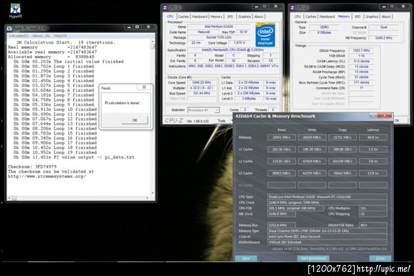Open the Help menu in Super PI
Image resolution: width=414 pixels, height=276 pixels.
(60, 34)
